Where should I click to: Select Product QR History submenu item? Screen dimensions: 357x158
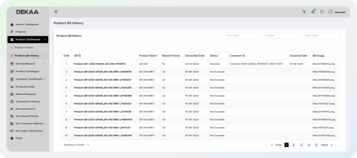point(27,55)
